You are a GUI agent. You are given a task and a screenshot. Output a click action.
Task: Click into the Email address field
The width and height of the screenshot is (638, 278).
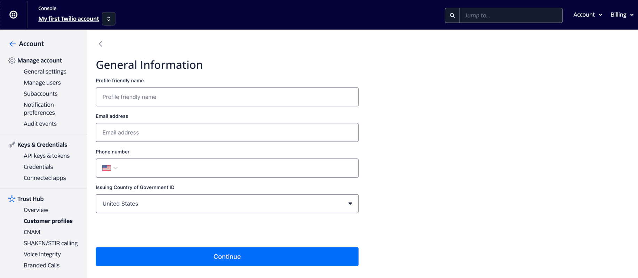tap(227, 132)
